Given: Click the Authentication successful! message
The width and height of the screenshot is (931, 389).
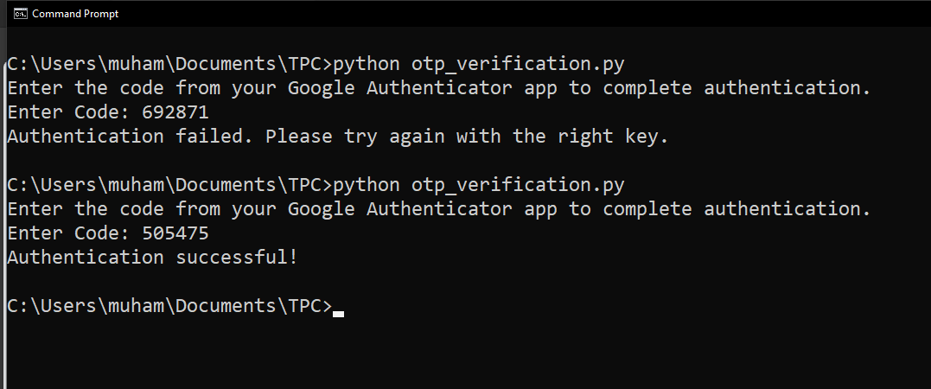Looking at the screenshot, I should pos(152,258).
